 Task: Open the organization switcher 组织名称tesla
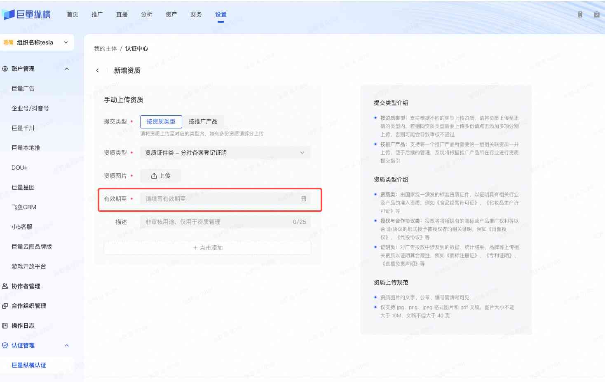click(x=36, y=42)
